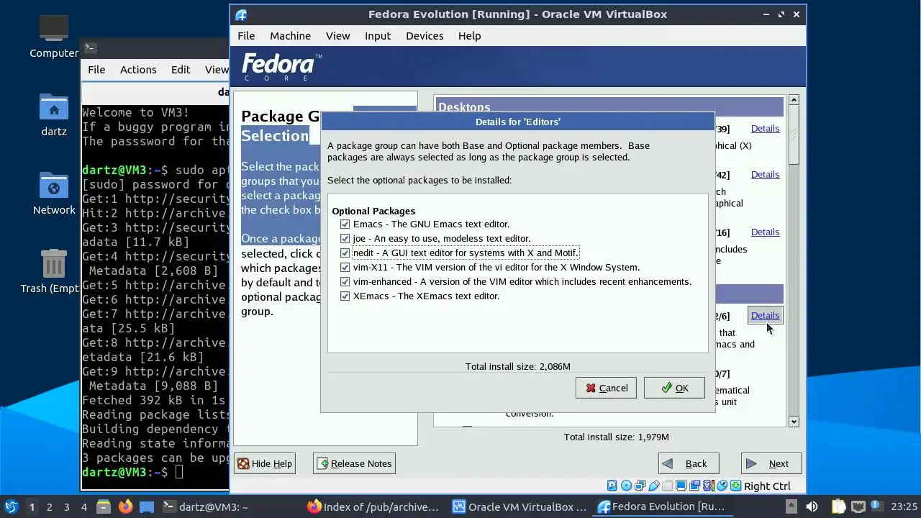Click the package list scrollbar up arrow
921x518 pixels.
[794, 99]
